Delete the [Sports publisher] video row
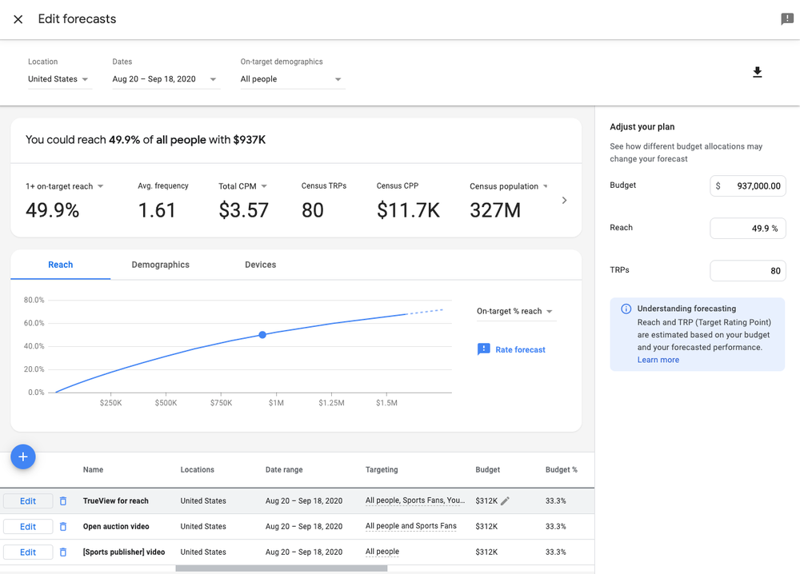Viewport: 800px width, 574px height. pyautogui.click(x=63, y=552)
